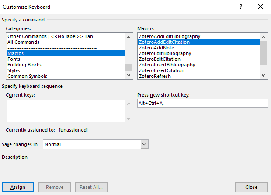This screenshot has height=195, width=271.
Task: Click the Remove button
Action: click(x=55, y=187)
